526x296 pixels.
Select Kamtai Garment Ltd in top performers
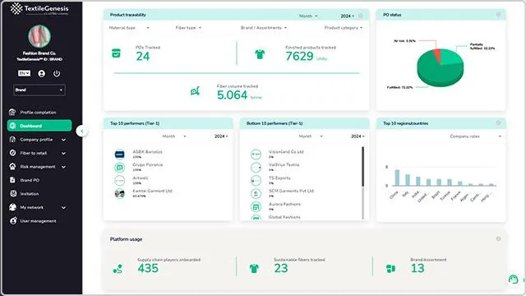click(152, 191)
